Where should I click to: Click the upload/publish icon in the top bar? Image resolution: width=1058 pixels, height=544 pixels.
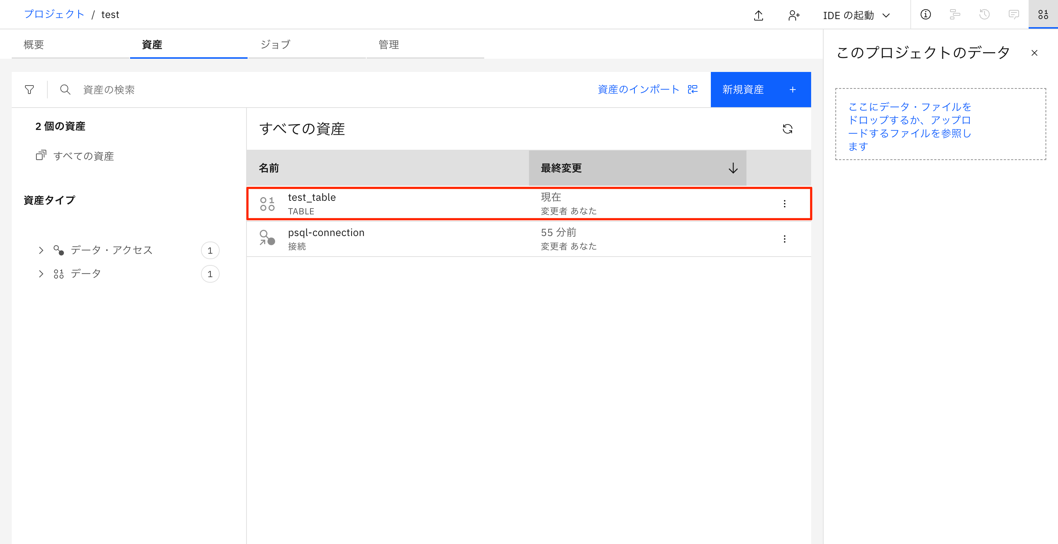[x=759, y=14]
